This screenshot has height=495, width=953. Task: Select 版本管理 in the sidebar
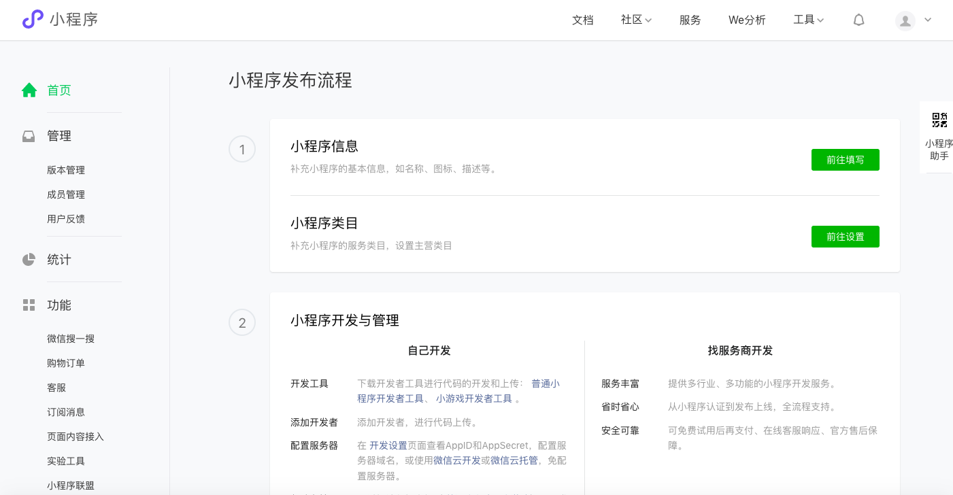[x=66, y=170]
